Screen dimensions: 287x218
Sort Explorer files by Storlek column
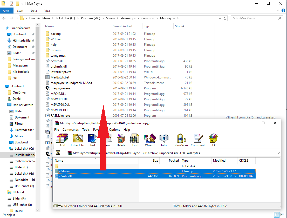[x=183, y=26]
